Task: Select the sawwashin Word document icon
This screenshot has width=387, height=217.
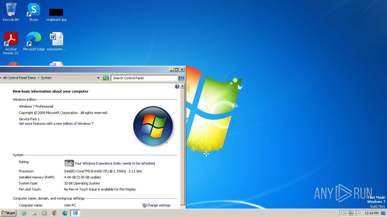Action: 56,42
